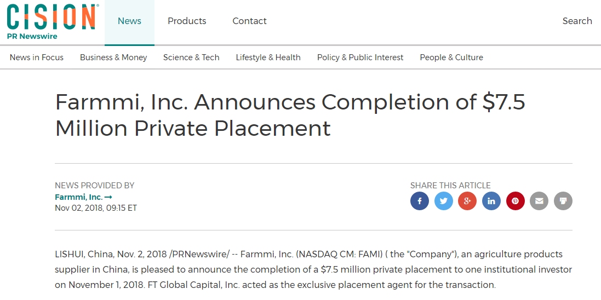Open the Contact menu
This screenshot has height=300, width=601.
[249, 21]
